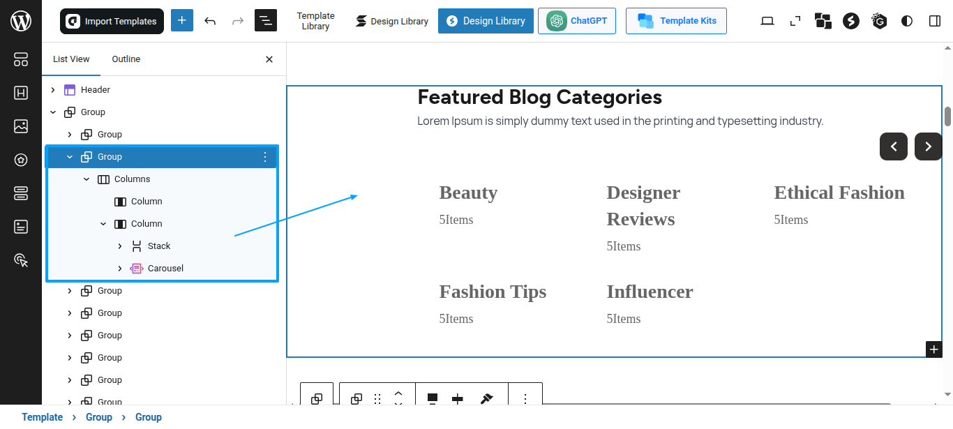Open the styles half-circle icon
Image resolution: width=953 pixels, height=429 pixels.
tap(907, 21)
